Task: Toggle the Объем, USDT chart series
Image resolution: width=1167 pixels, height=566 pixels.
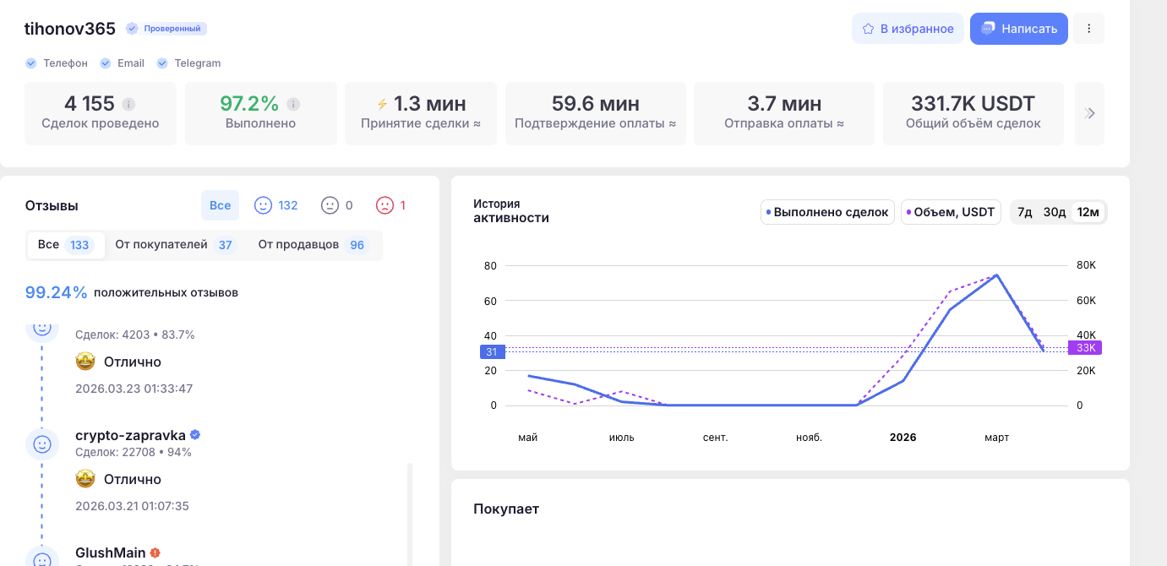Action: pos(951,212)
